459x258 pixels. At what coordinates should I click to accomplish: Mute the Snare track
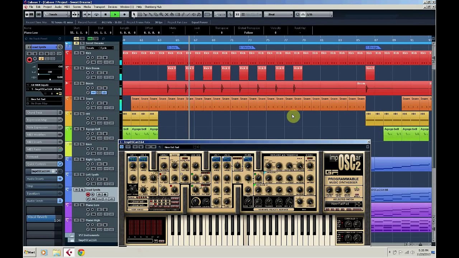76,99
